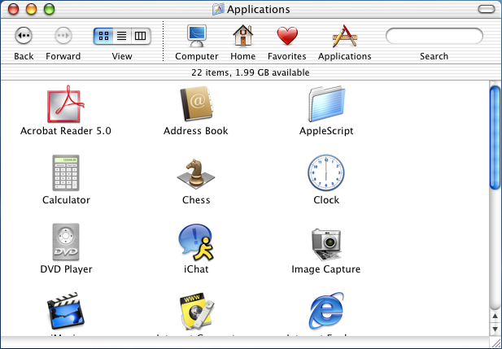Switch to icon view mode

pos(103,36)
